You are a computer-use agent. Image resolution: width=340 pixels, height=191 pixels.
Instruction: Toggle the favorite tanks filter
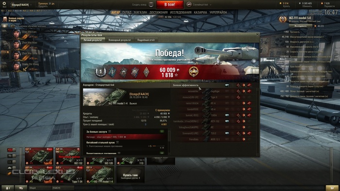10,173
